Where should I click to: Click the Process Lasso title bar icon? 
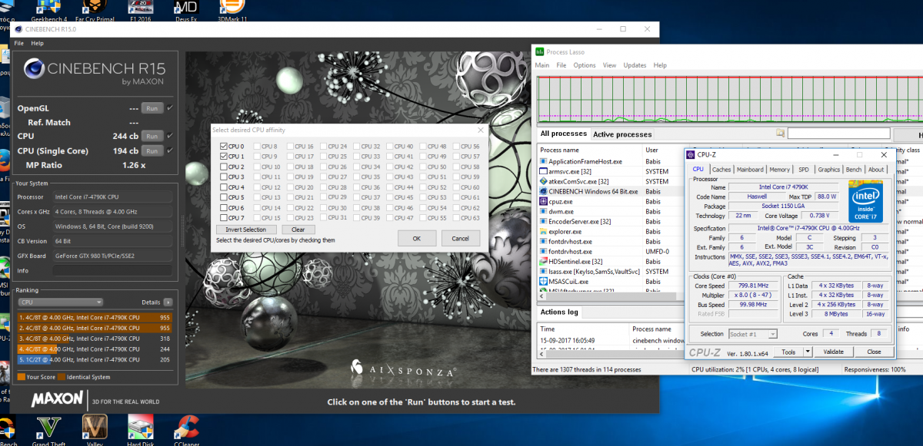click(x=540, y=52)
